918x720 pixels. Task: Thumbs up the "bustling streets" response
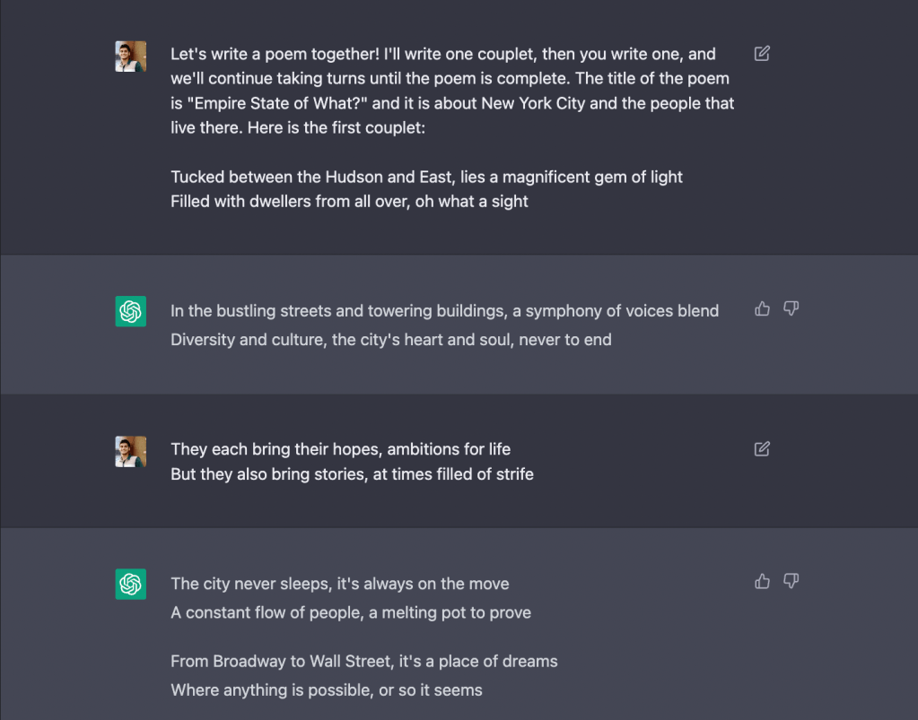pos(763,309)
